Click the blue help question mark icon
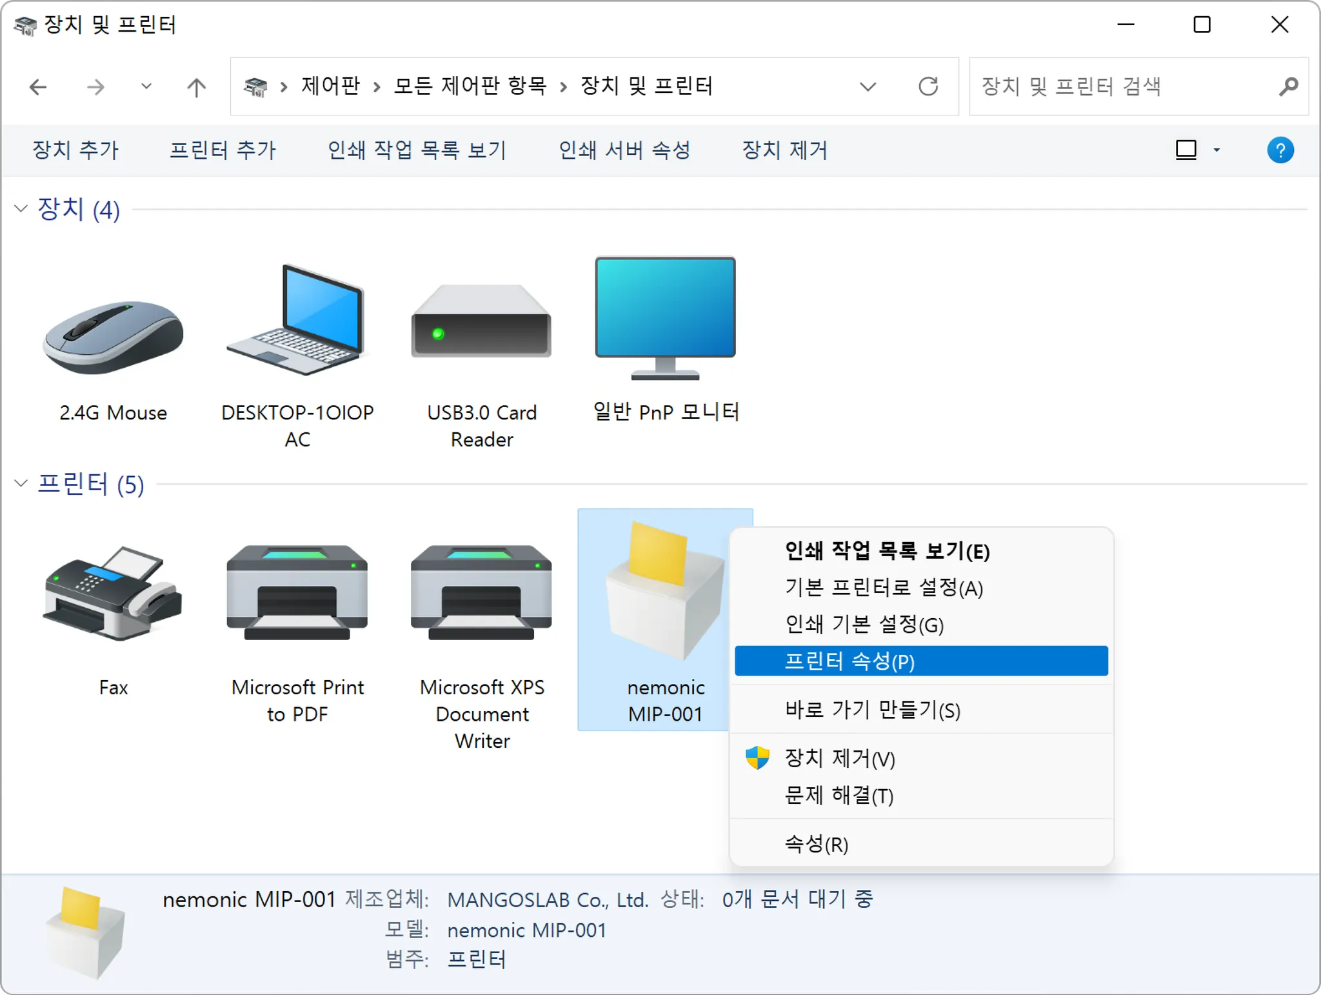This screenshot has width=1321, height=995. [1280, 150]
